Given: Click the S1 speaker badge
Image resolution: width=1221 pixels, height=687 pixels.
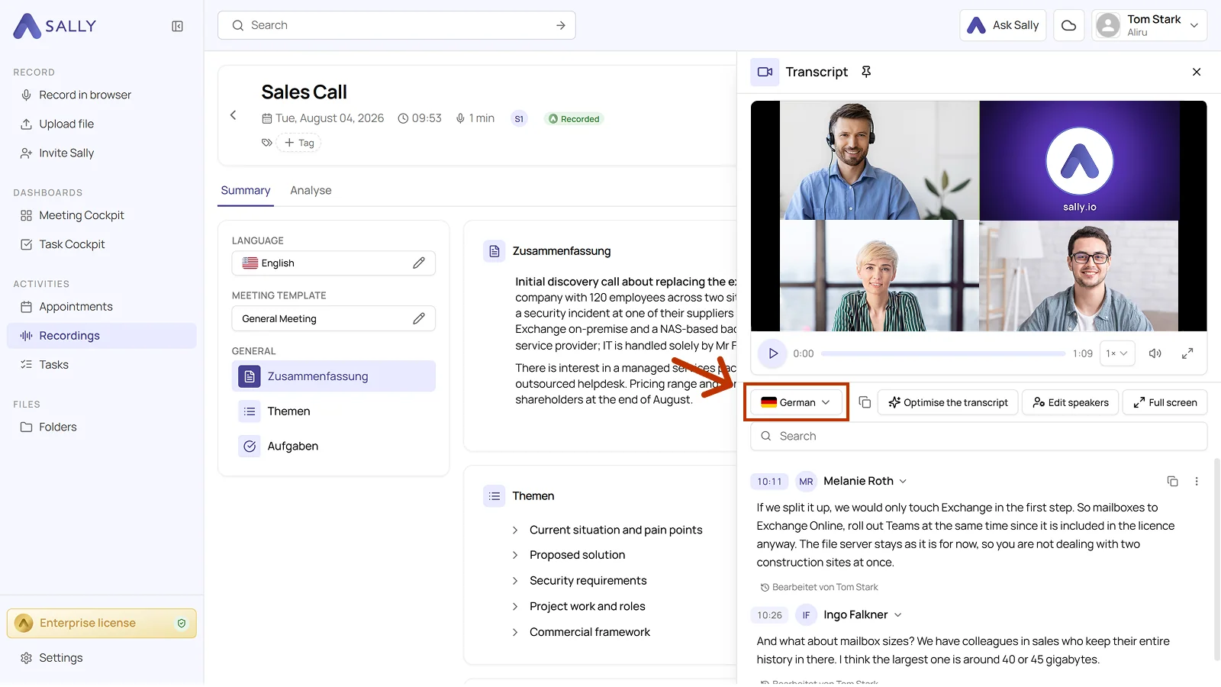Looking at the screenshot, I should (x=519, y=119).
